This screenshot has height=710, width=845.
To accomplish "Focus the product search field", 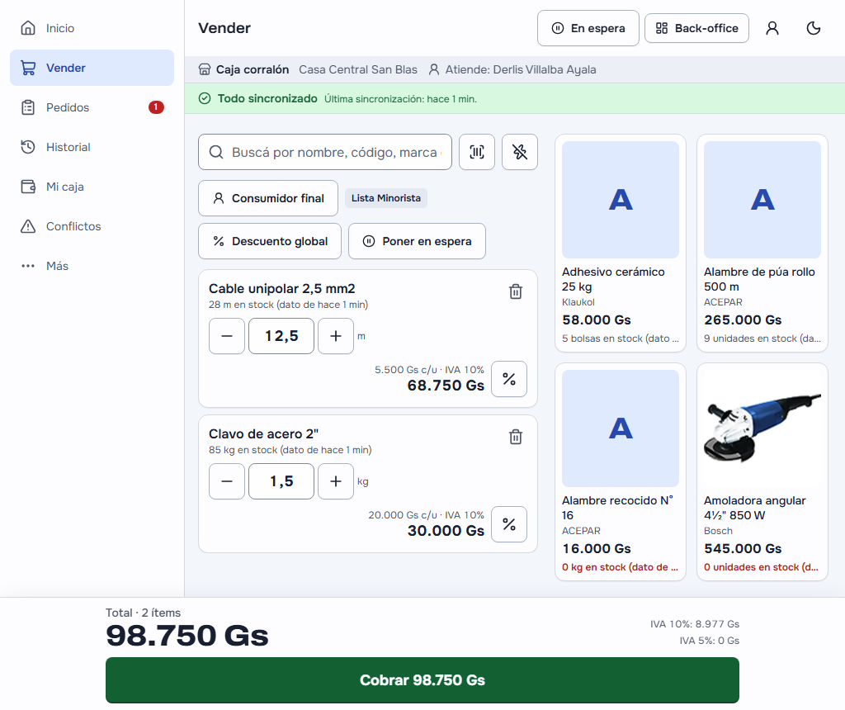I will [x=325, y=152].
